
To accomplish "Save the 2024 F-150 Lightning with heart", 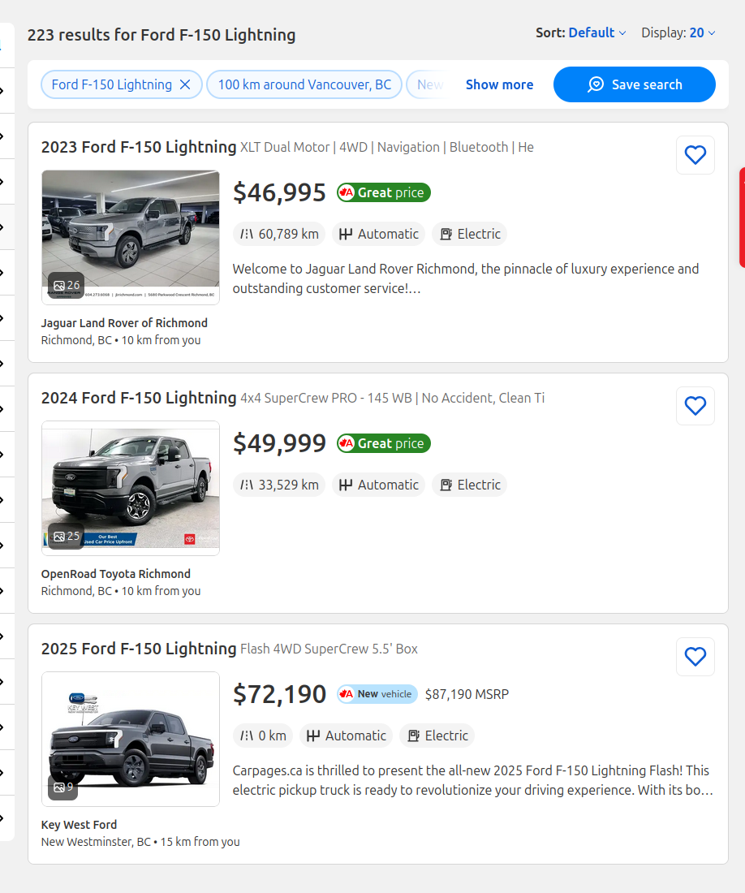I will point(695,406).
